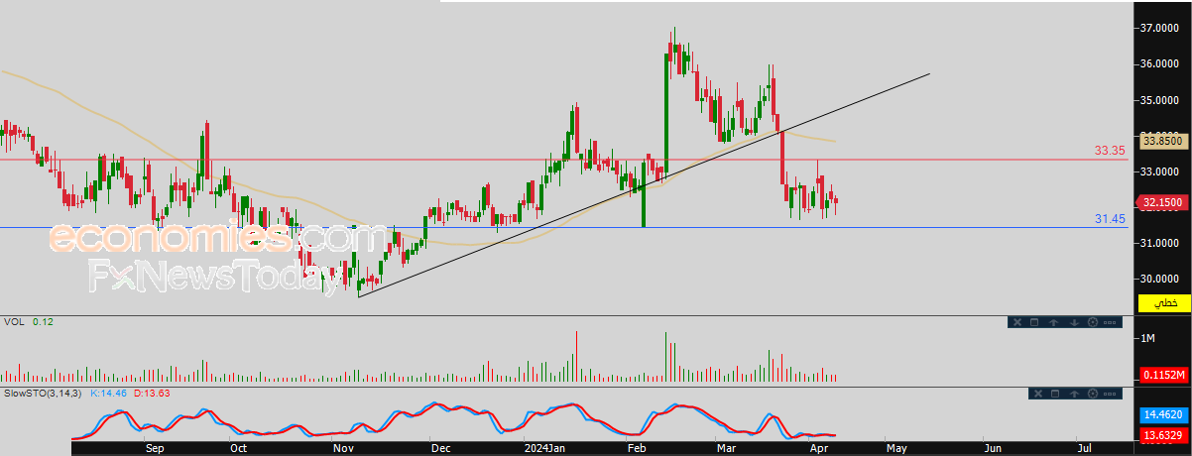The image size is (1192, 456).
Task: Click the Jul label on time axis
Action: tap(1084, 448)
